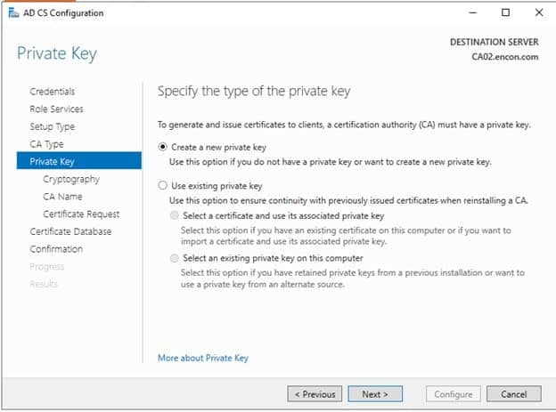This screenshot has height=412, width=556.
Task: Select a certificate and use its associated key
Action: pyautogui.click(x=174, y=215)
